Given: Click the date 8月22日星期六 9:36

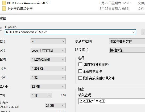Looking at the screenshot, I should coord(114,9).
